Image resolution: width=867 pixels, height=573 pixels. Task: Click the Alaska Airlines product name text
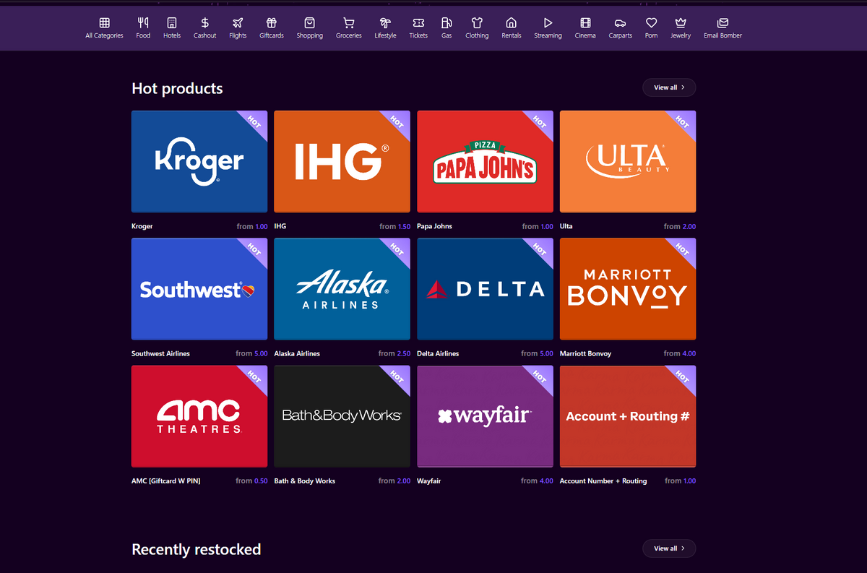pos(297,353)
